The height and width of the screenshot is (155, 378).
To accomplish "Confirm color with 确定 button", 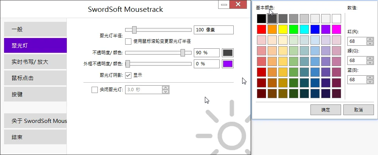I will 326,110.
